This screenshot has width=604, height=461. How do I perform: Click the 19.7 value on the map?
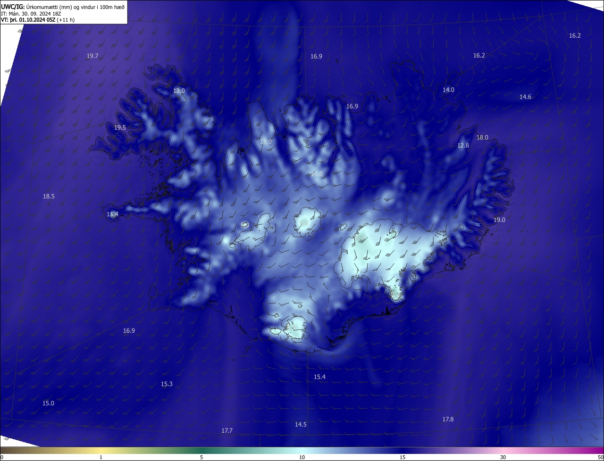click(92, 56)
